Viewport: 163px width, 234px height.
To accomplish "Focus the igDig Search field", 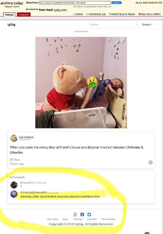I will pos(114,25).
